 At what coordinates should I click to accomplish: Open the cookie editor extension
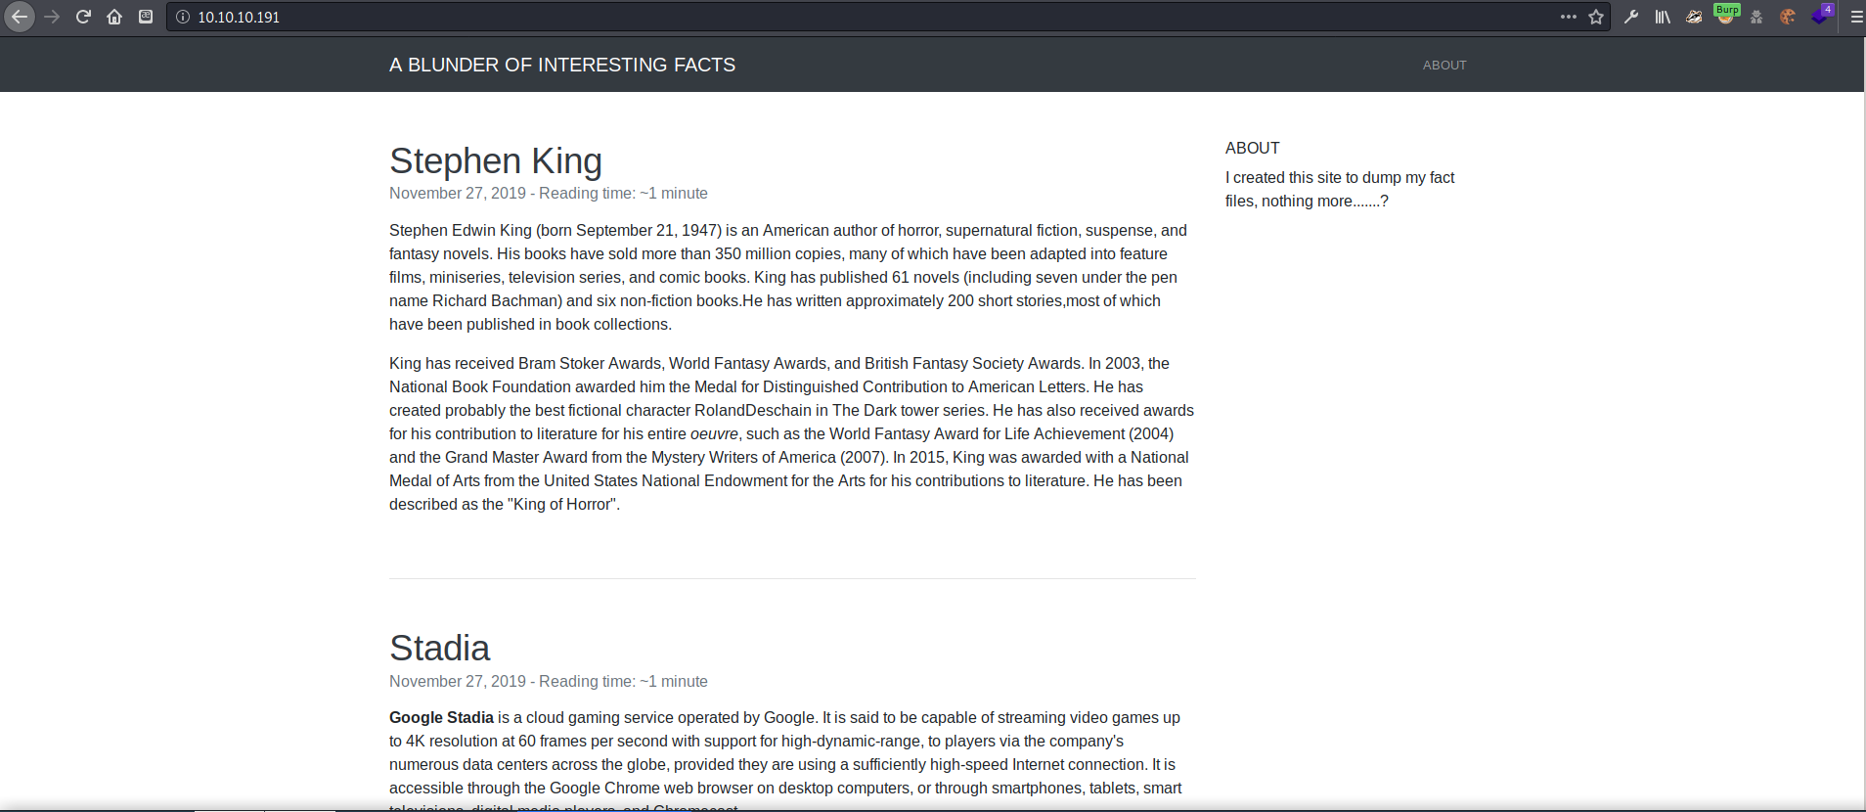(x=1788, y=17)
